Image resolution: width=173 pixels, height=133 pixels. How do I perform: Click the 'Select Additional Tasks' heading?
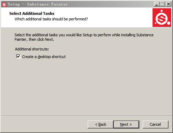(x=32, y=13)
